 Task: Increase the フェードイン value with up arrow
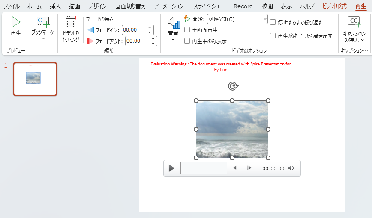[x=150, y=27]
